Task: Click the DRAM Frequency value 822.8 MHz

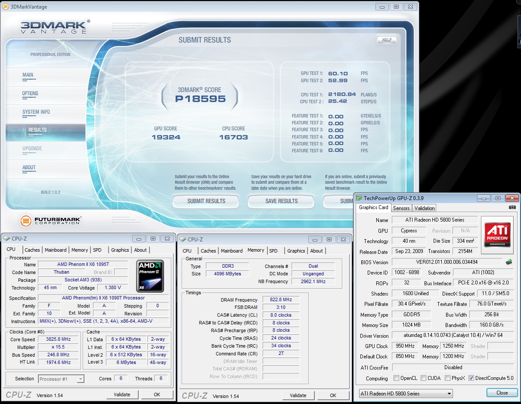Action: (280, 300)
